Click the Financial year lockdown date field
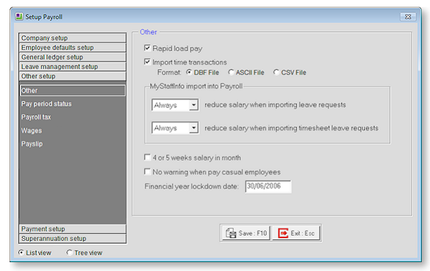The image size is (430, 271). pyautogui.click(x=268, y=186)
